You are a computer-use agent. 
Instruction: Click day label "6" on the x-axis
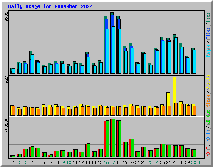(45, 162)
